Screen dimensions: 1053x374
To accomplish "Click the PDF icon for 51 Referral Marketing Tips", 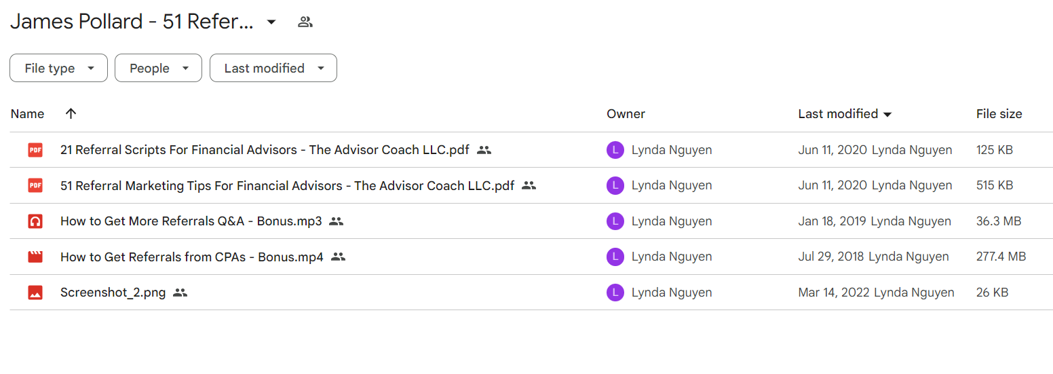I will pyautogui.click(x=35, y=185).
